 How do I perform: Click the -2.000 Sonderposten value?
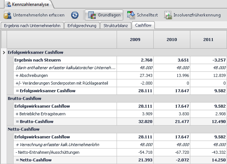coord(146,83)
